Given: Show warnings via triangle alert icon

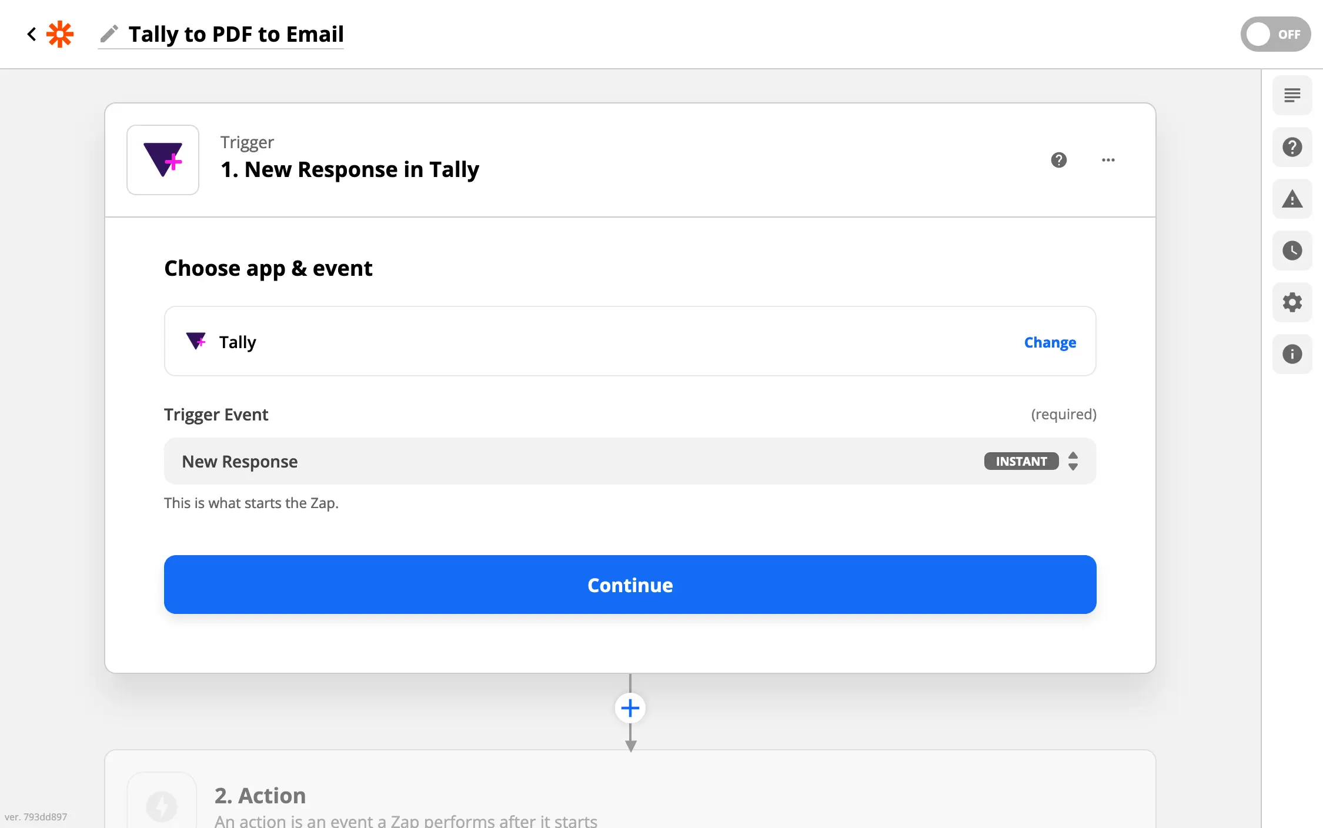Looking at the screenshot, I should pyautogui.click(x=1292, y=199).
